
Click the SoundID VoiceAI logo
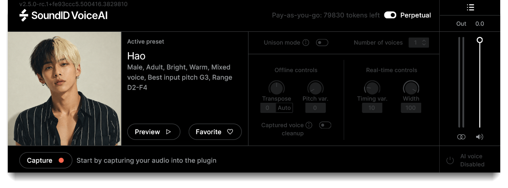pyautogui.click(x=63, y=15)
